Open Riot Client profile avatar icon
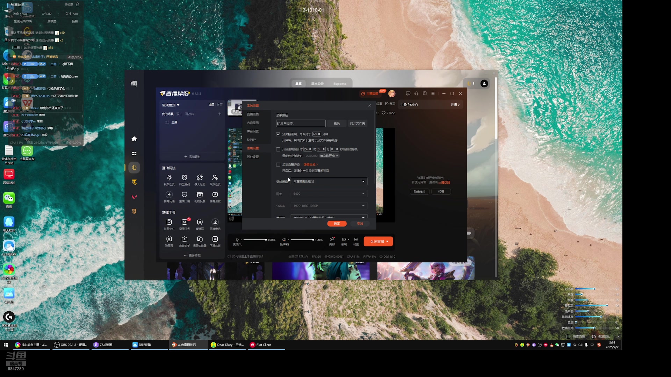This screenshot has width=671, height=377. [x=484, y=83]
